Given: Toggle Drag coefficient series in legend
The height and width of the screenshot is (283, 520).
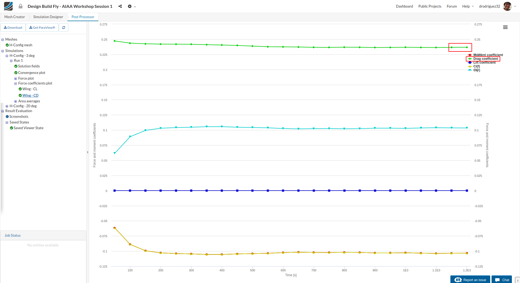Looking at the screenshot, I should tap(483, 59).
